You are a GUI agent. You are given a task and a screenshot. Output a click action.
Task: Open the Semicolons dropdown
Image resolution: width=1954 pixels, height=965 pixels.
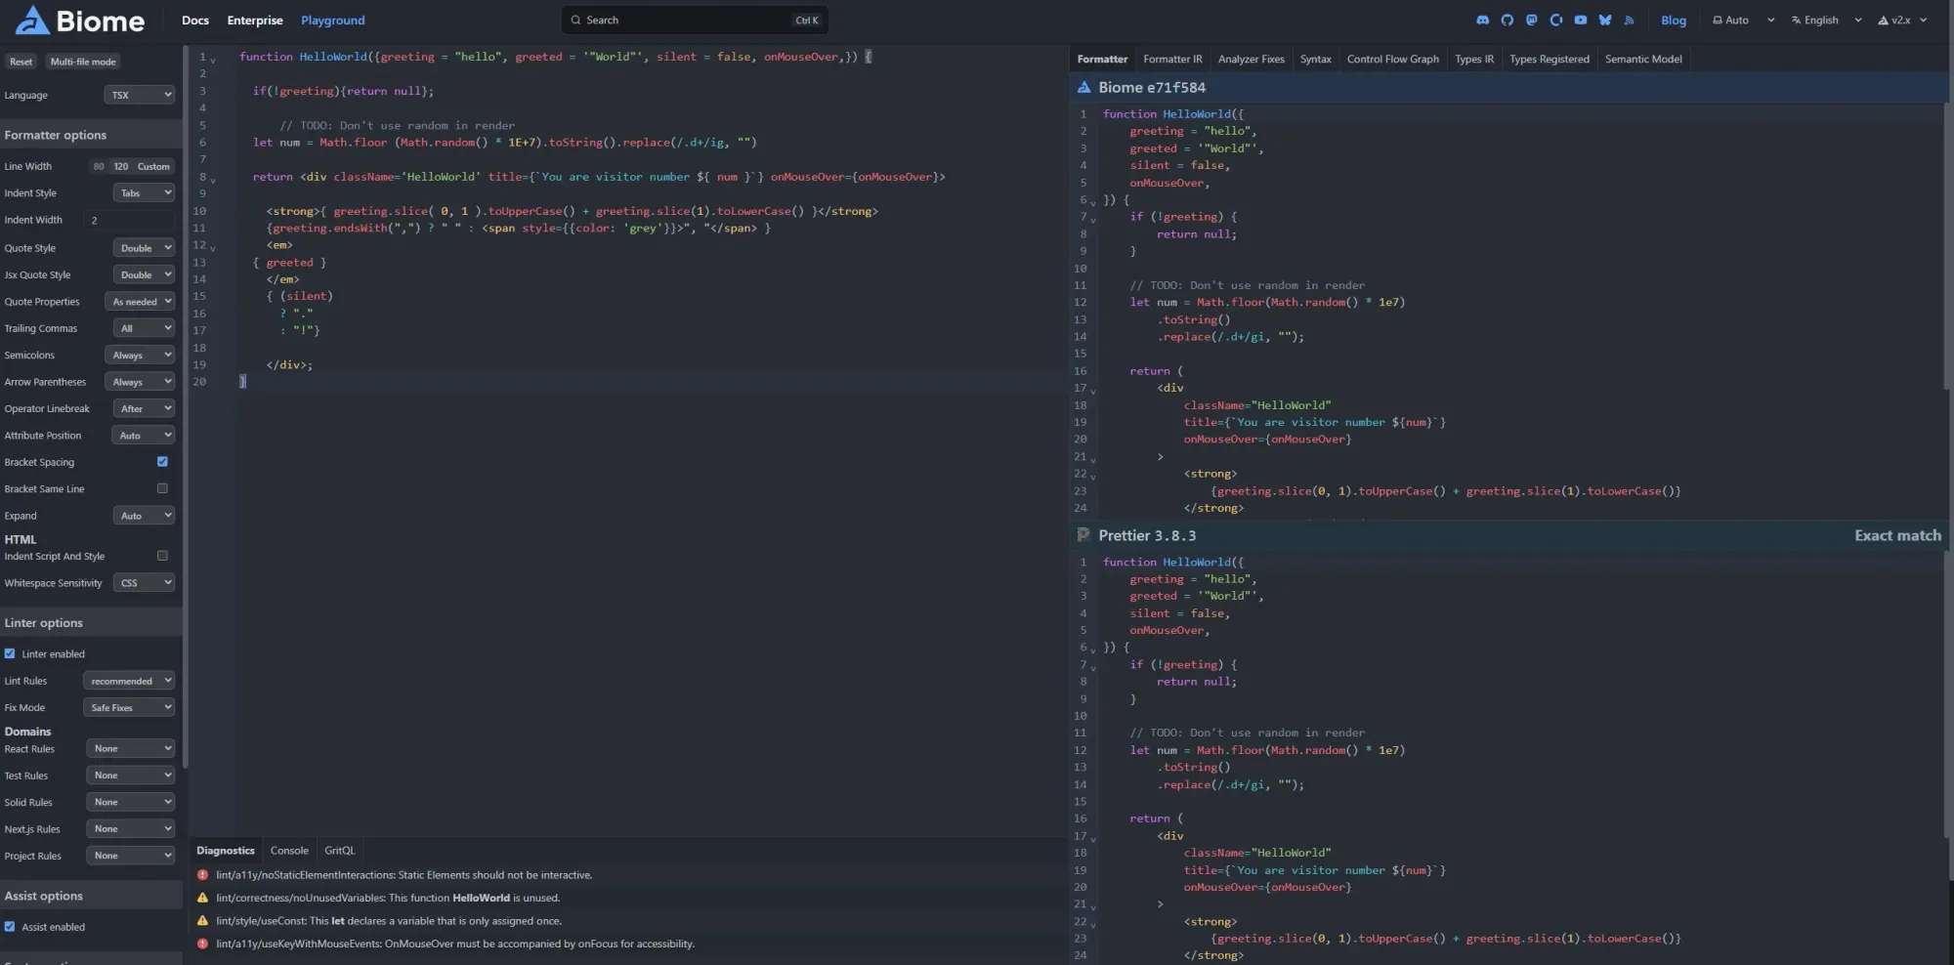pyautogui.click(x=140, y=356)
